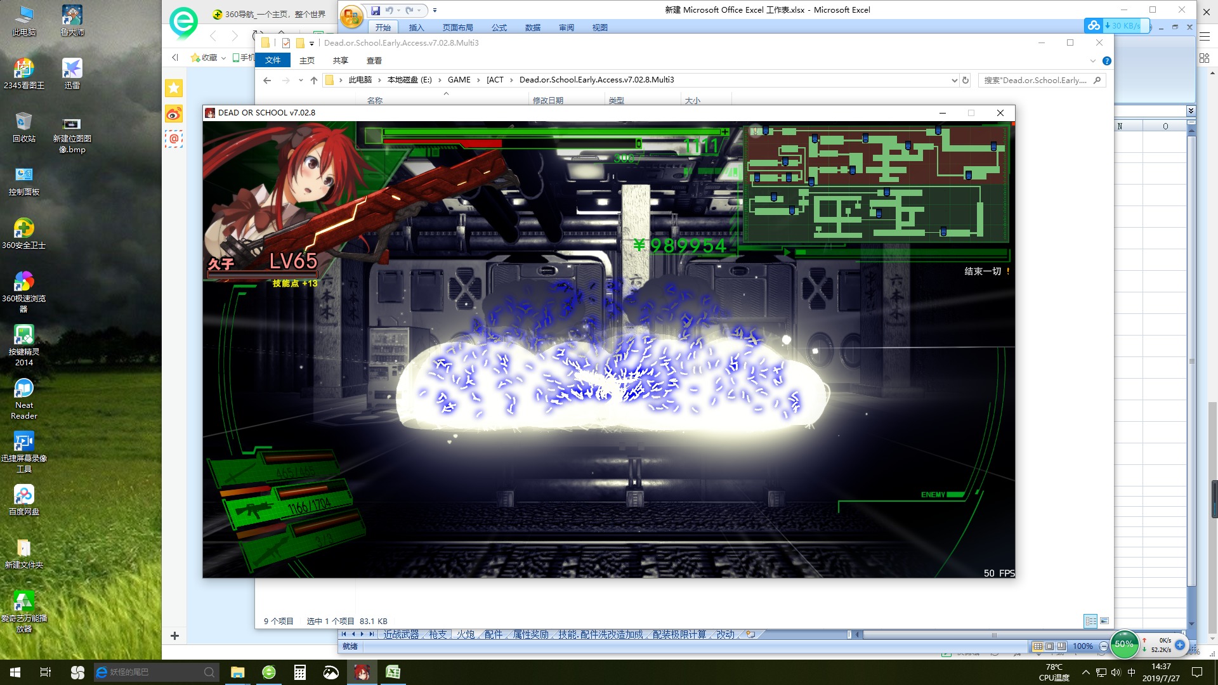Click the favorites star sidebar icon

pos(174,88)
